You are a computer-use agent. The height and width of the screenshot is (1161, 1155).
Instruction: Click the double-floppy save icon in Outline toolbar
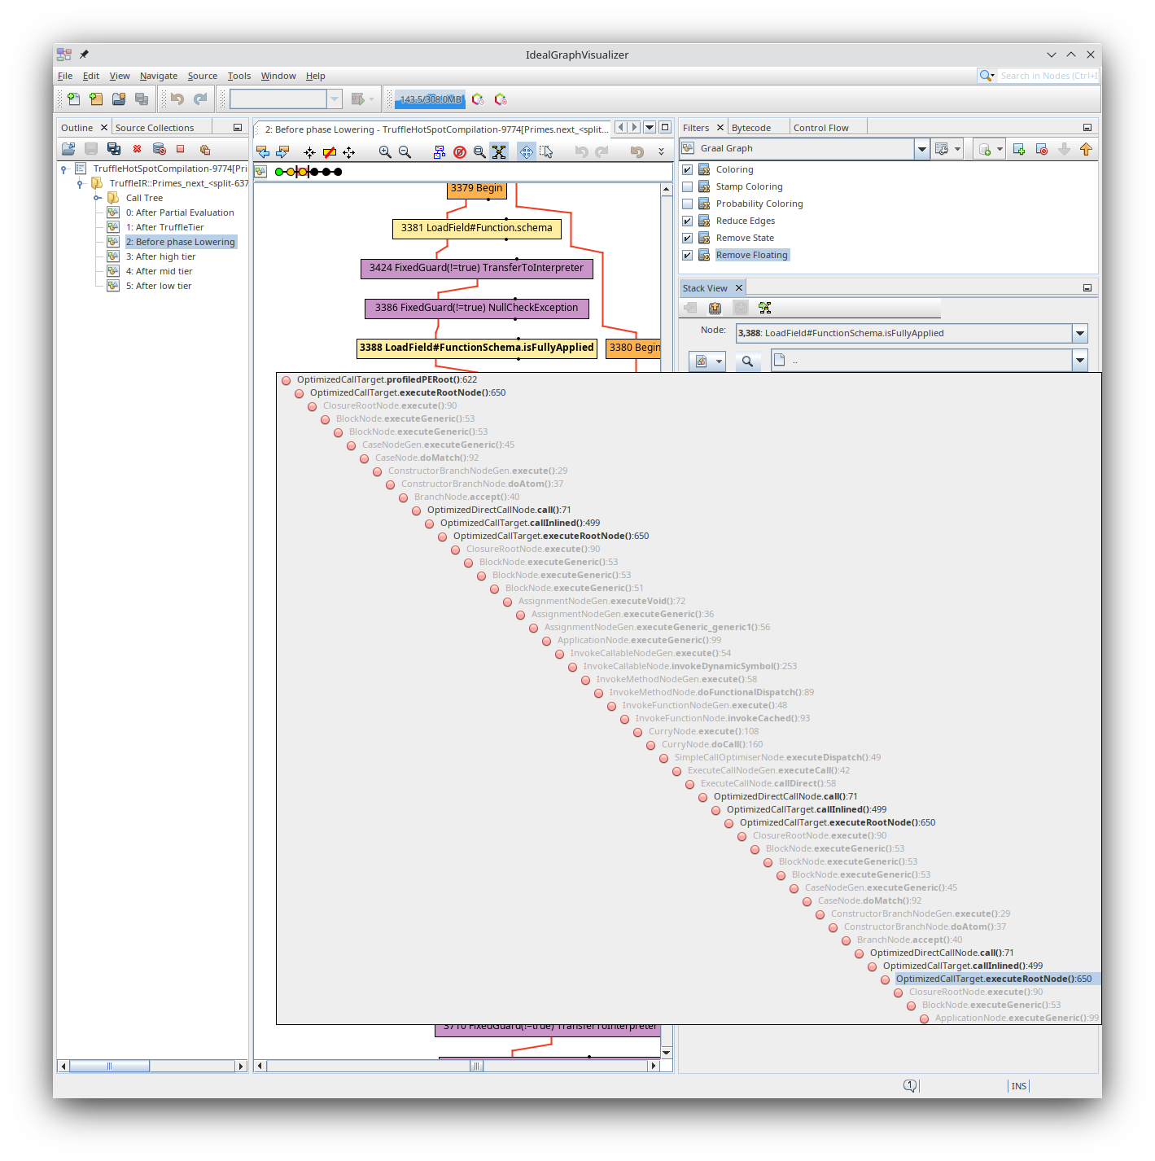114,149
